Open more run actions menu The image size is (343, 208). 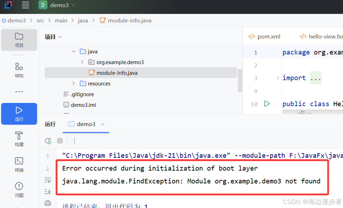74,141
